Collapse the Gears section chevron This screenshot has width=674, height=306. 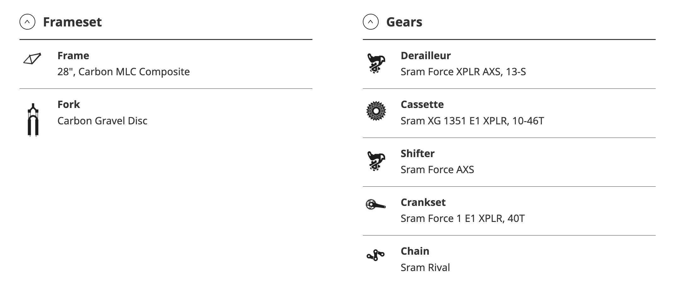370,22
